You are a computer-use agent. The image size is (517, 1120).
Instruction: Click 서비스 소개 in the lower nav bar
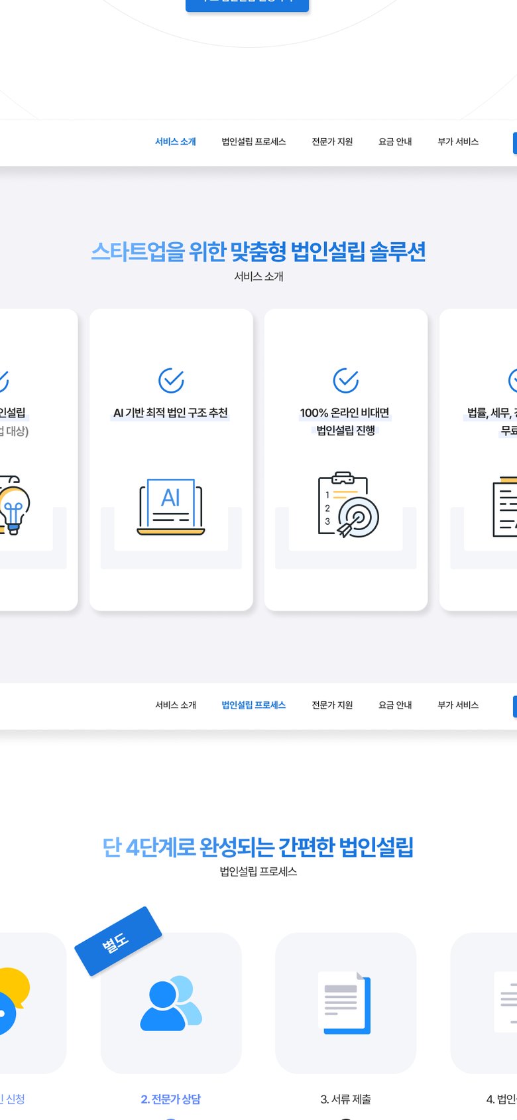coord(176,705)
